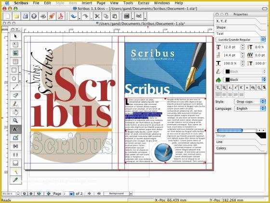Go to the previous page with the arrow
The height and width of the screenshot is (203, 270).
point(48,194)
